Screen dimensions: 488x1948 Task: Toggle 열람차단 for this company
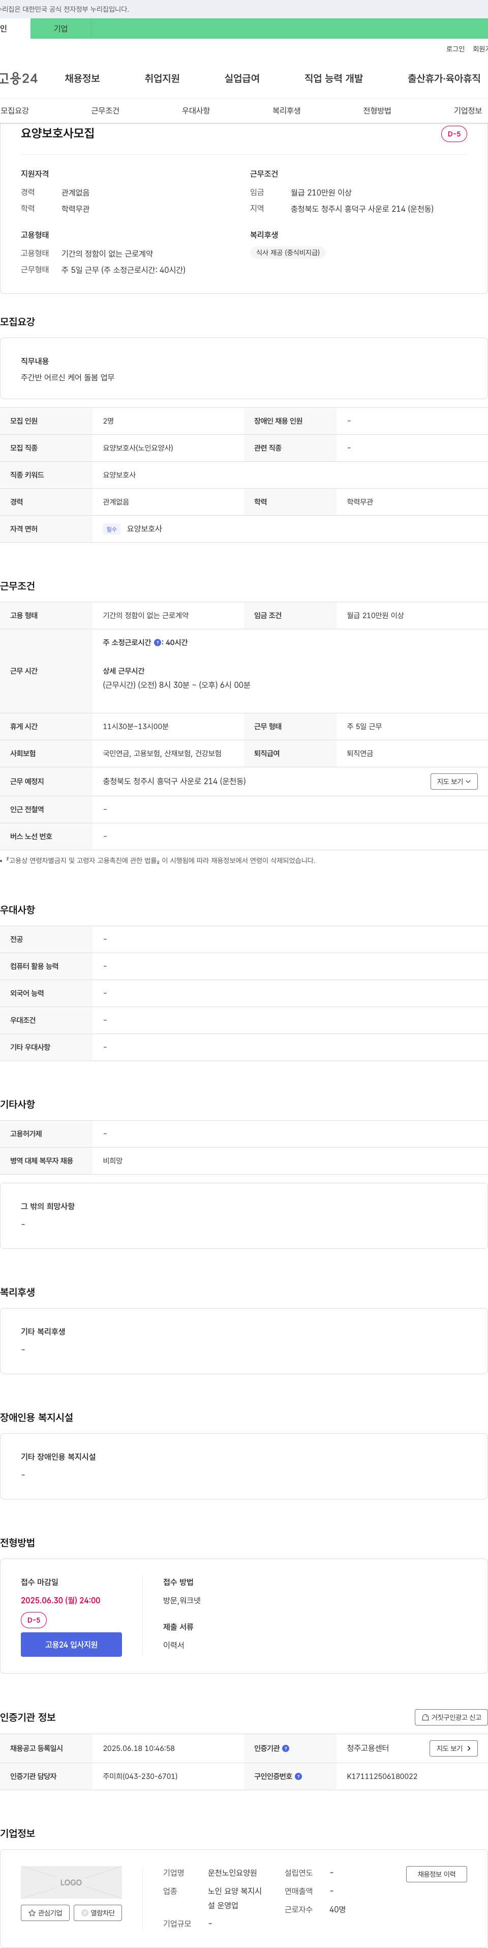tap(98, 1912)
